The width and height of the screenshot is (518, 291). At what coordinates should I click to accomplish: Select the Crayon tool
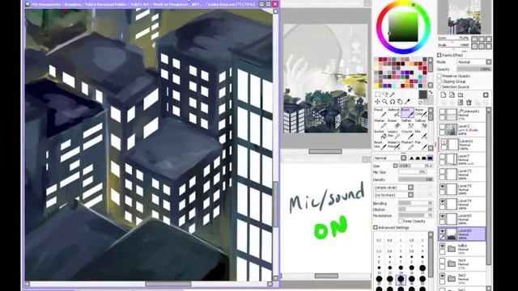pyautogui.click(x=407, y=135)
